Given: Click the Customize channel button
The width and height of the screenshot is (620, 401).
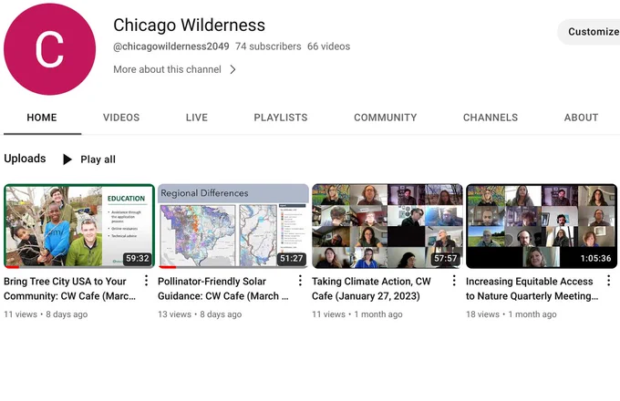Looking at the screenshot, I should tap(589, 32).
